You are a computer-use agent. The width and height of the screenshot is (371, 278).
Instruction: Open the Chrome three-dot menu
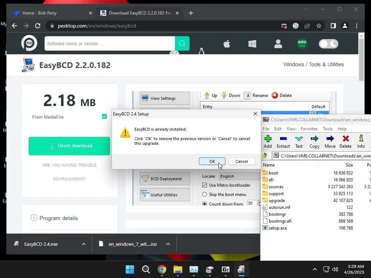pos(357,26)
